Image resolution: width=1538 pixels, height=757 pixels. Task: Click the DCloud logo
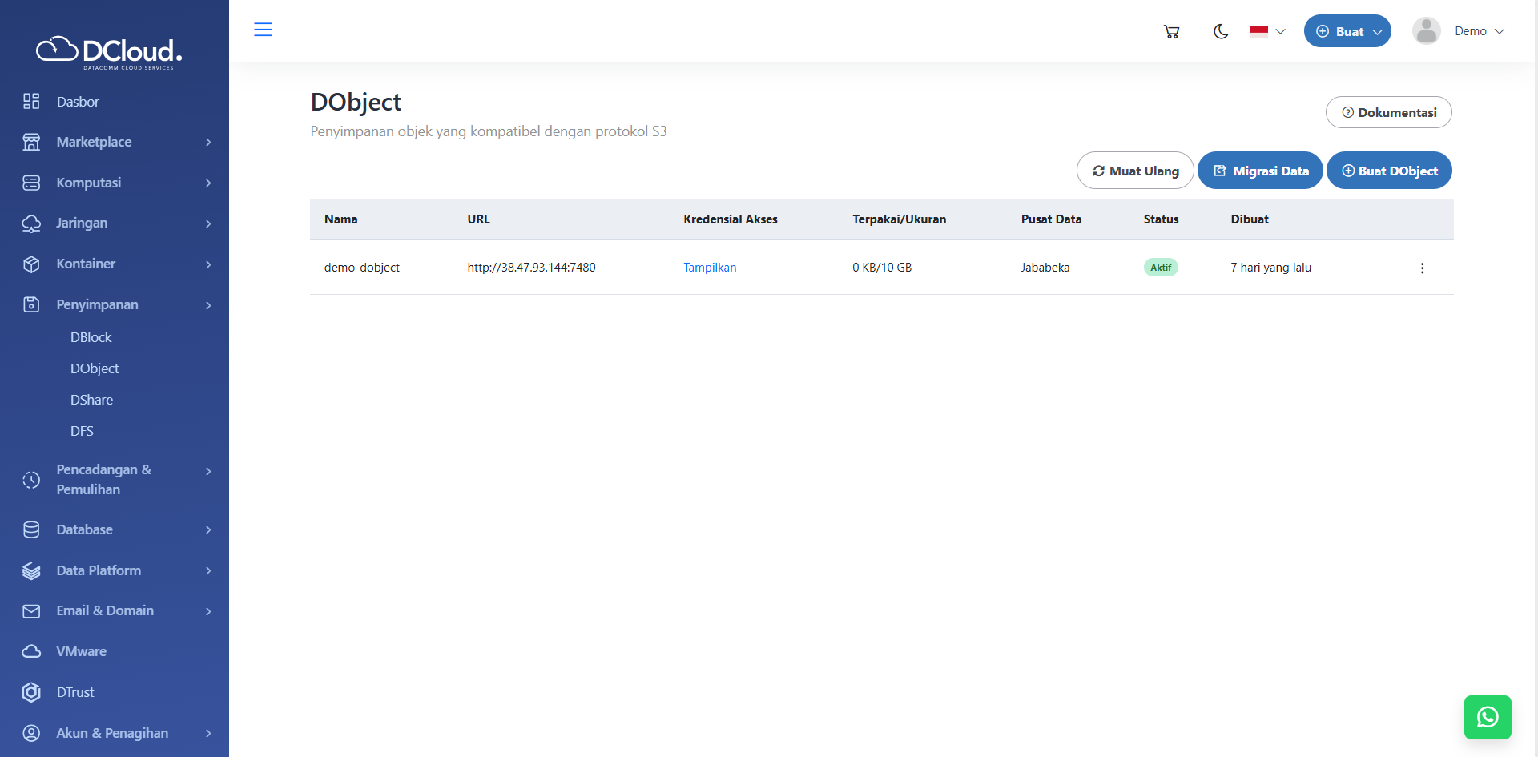click(110, 52)
